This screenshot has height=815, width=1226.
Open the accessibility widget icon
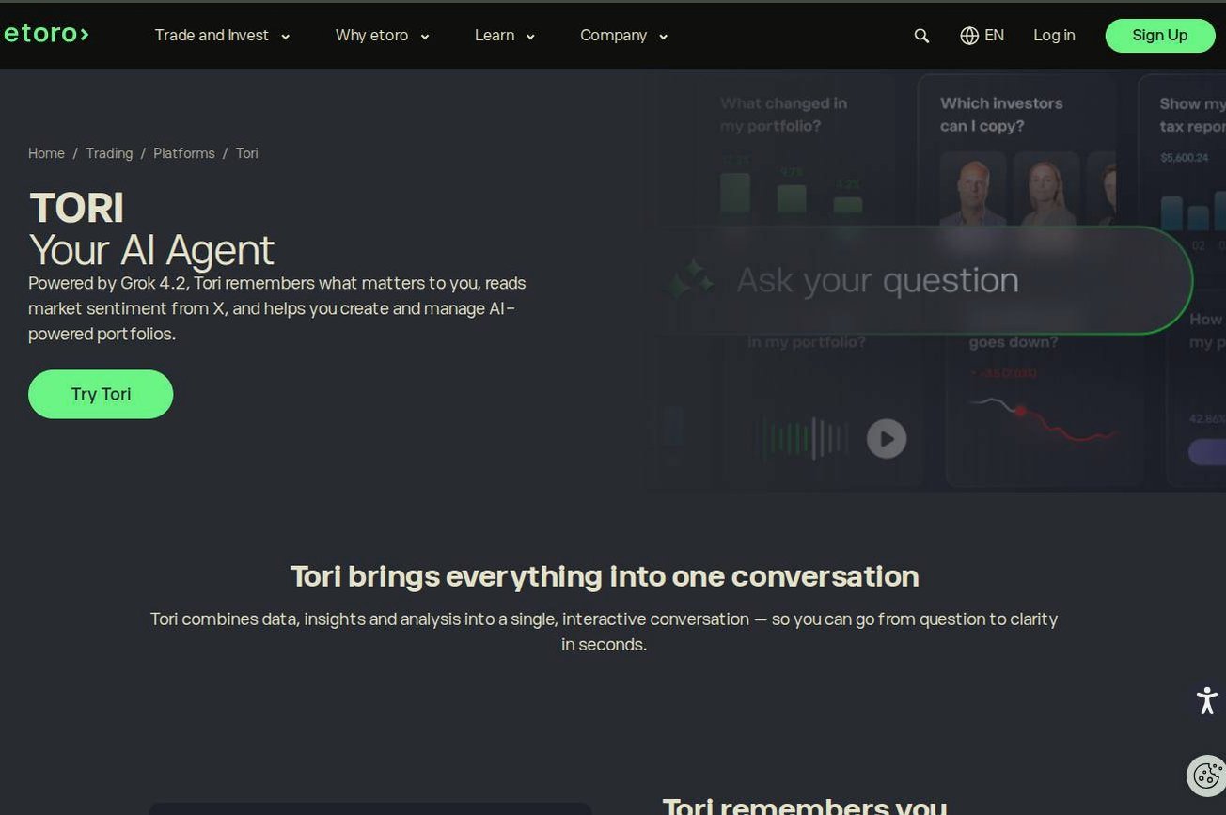point(1207,700)
